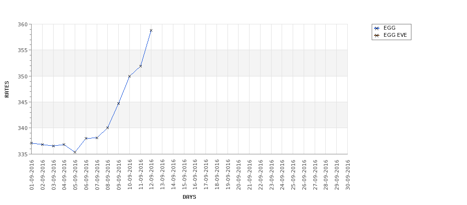467x205 pixels.
Task: Click the 15-09-2016 date axis label
Action: point(184,175)
